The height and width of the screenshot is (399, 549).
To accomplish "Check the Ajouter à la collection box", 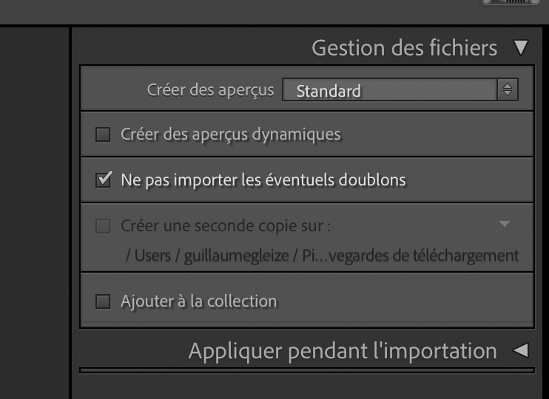I will tap(104, 301).
